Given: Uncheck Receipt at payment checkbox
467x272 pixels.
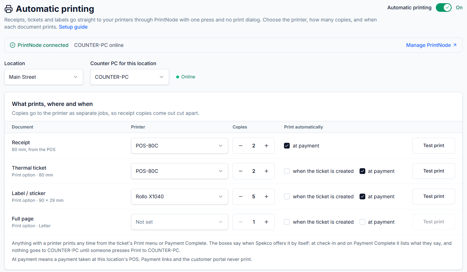Looking at the screenshot, I should pyautogui.click(x=287, y=146).
